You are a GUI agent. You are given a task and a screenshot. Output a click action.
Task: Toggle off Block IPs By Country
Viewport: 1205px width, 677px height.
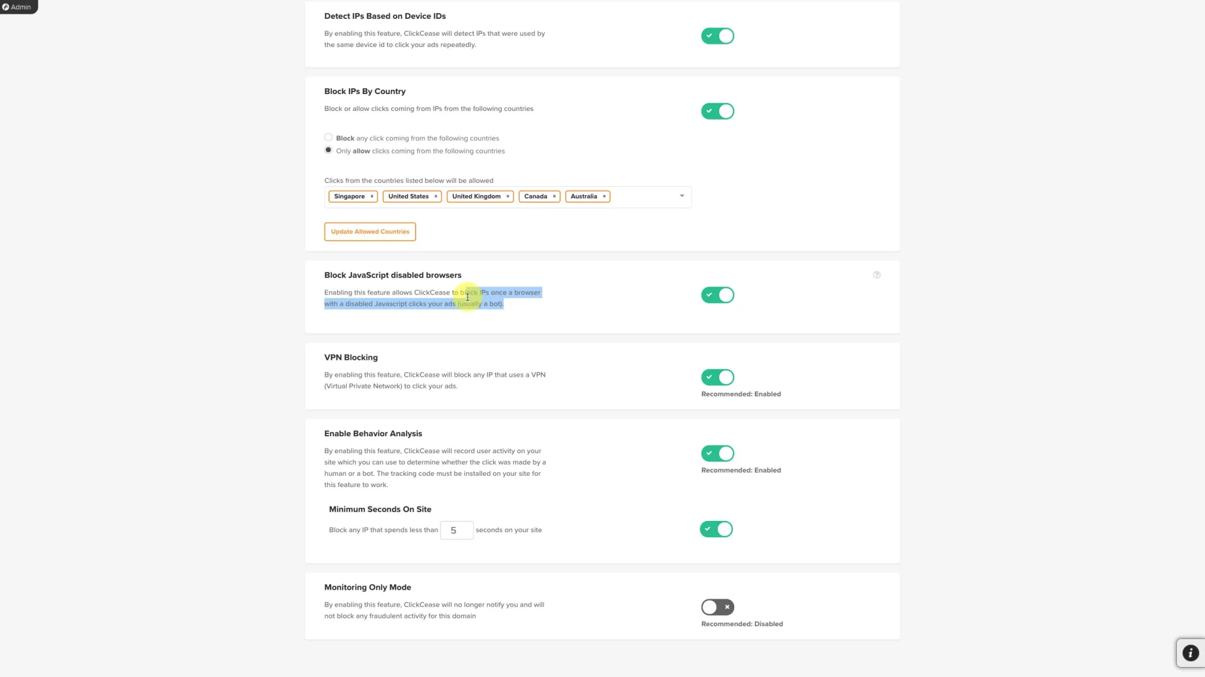click(717, 112)
